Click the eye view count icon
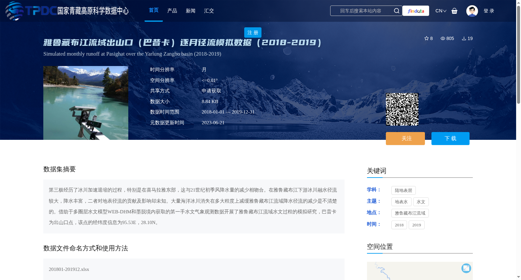Screen dimensions: 521x280 pyautogui.click(x=443, y=38)
